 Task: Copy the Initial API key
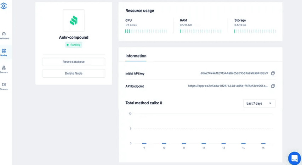273,73
